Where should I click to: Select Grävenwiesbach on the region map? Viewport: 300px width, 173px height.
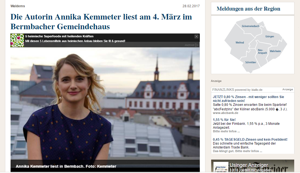(x=250, y=26)
